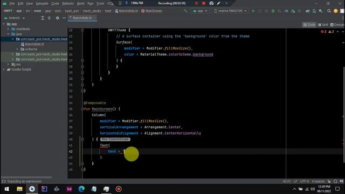Click the recorder hamburger menu icon
This screenshot has height=194, width=345.
(x=120, y=3)
